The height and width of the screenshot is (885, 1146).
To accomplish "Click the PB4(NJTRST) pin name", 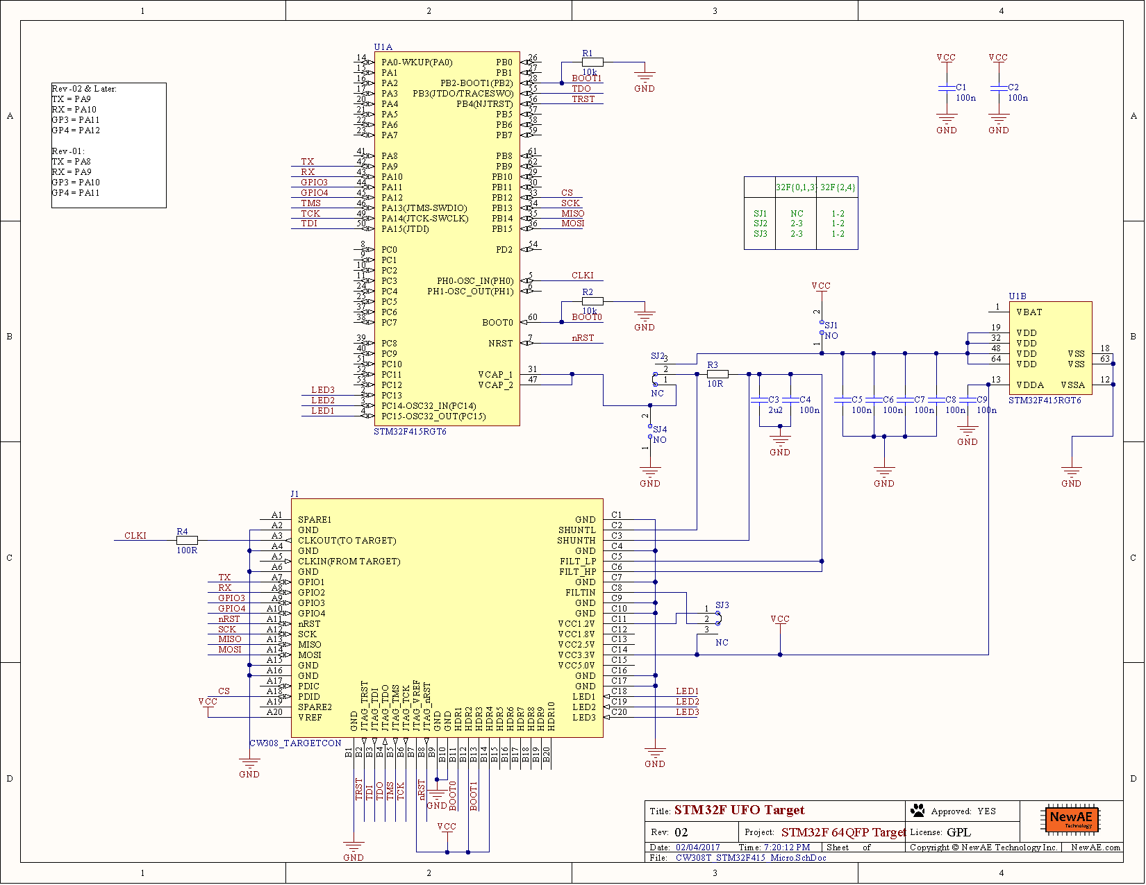I will (484, 104).
